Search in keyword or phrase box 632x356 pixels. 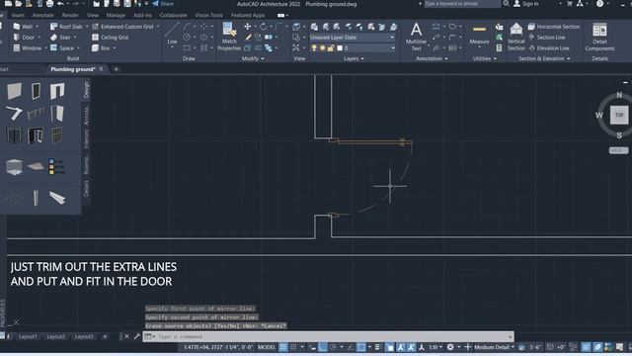coord(461,4)
